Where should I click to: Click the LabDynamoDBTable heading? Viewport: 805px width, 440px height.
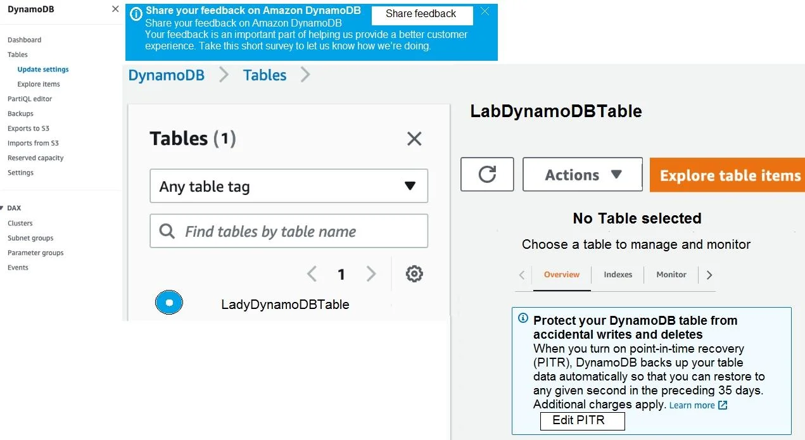point(556,111)
